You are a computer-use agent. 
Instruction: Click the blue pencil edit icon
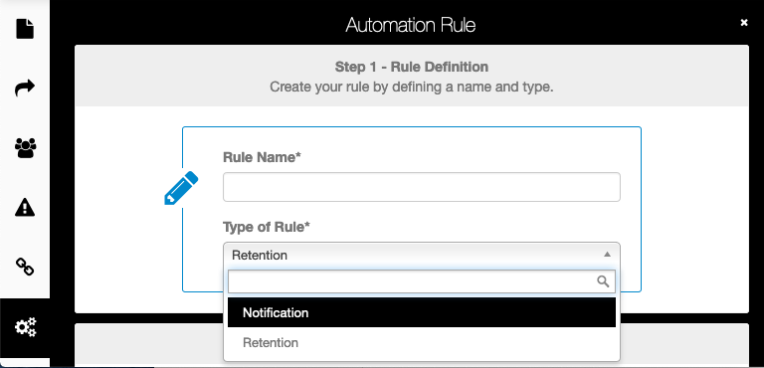click(181, 188)
